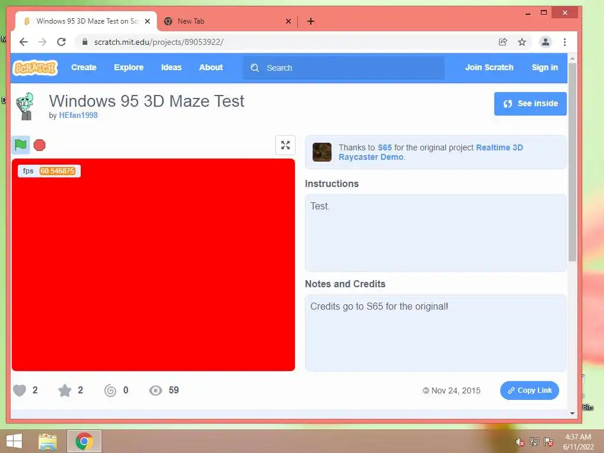Click the project title Windows 95 3D Maze Test
This screenshot has height=453, width=604.
[x=146, y=101]
